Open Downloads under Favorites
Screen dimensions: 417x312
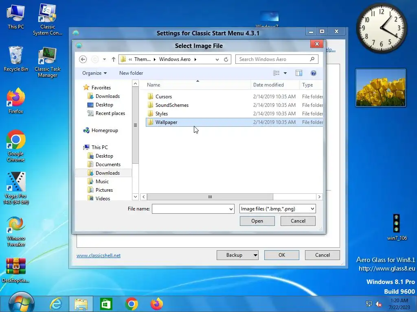pos(104,96)
